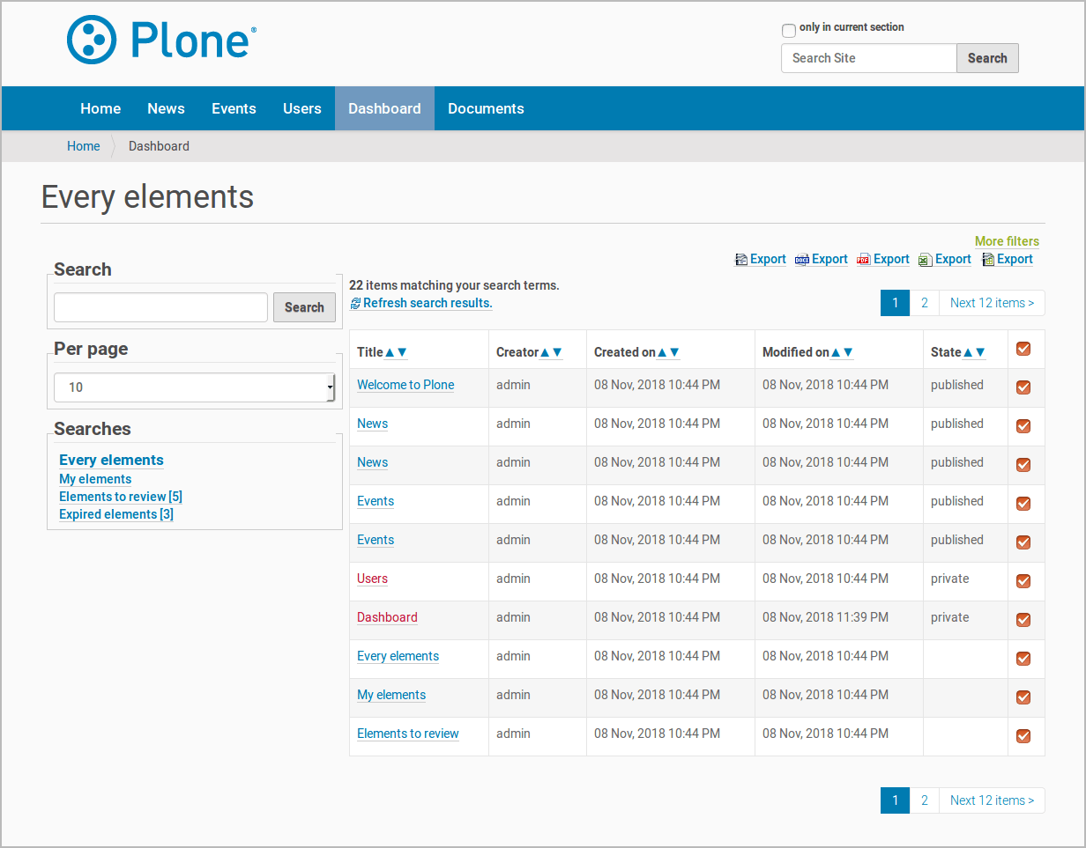This screenshot has height=848, width=1086.
Task: Click published state in Welcome to Plone row
Action: click(956, 385)
